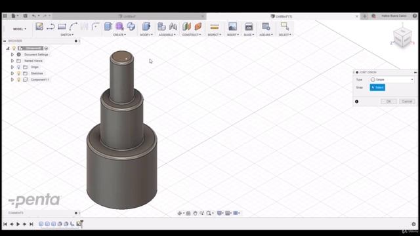
Task: Toggle Sketches folder visibility lightbulb
Action: point(19,73)
